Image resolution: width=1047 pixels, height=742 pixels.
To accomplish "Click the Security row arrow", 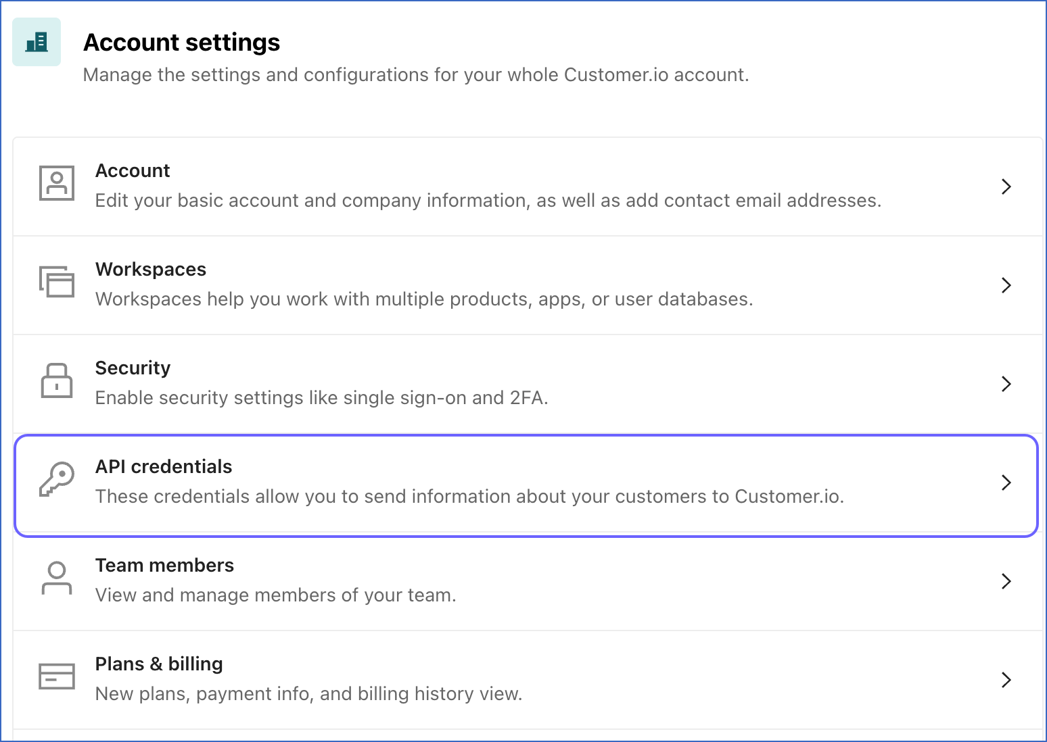I will pos(1006,384).
